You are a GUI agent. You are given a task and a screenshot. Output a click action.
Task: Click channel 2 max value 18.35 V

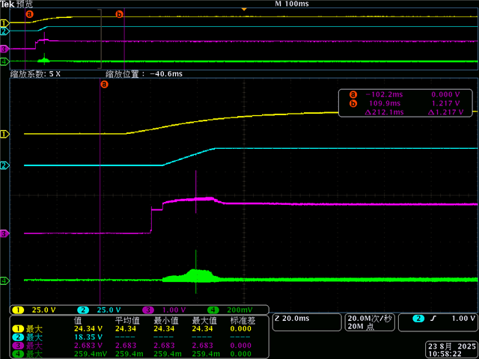pyautogui.click(x=88, y=337)
